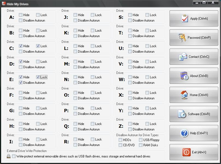
Task: Click the Disallow Autorun for Drive Types heading
Action: click(137, 135)
